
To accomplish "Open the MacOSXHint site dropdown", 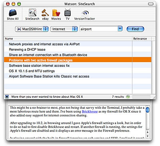I will (32, 29).
